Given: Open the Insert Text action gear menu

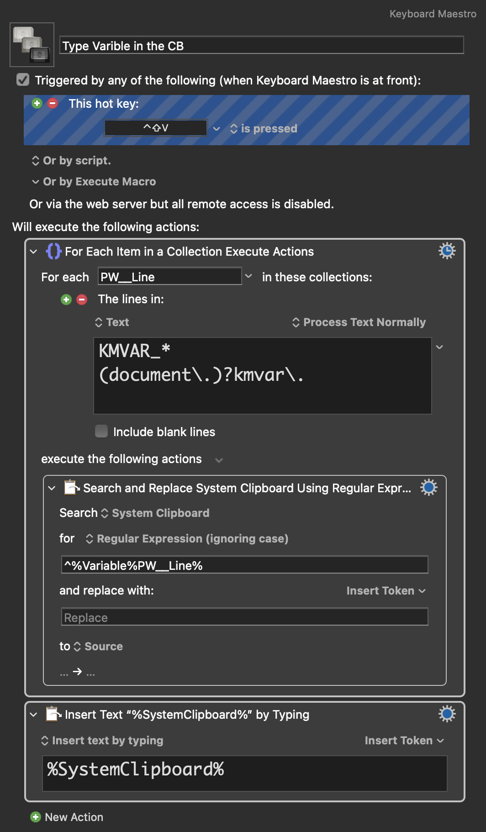Looking at the screenshot, I should 447,714.
